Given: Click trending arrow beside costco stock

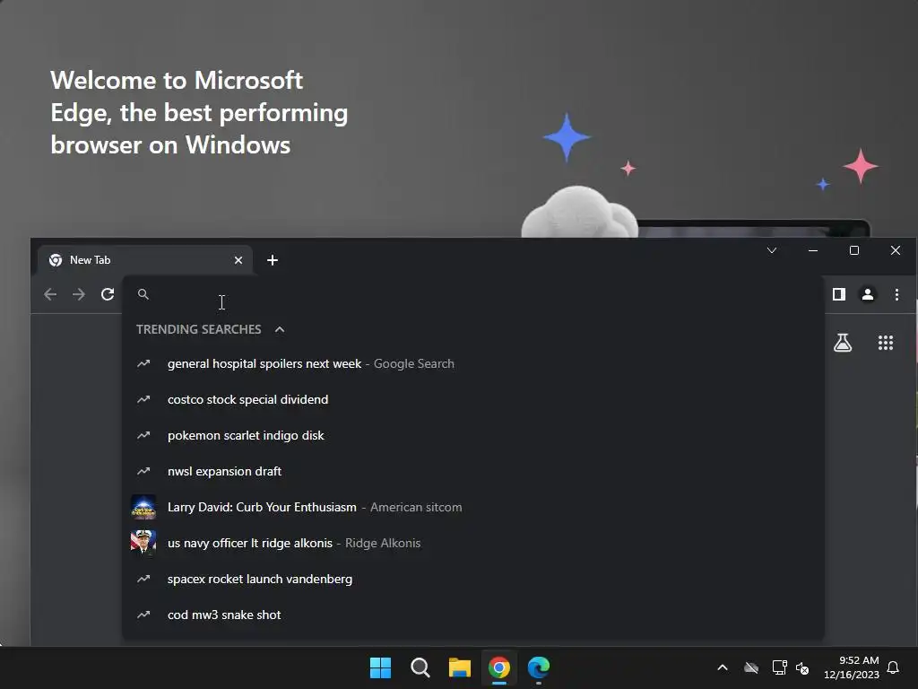Looking at the screenshot, I should pyautogui.click(x=143, y=399).
